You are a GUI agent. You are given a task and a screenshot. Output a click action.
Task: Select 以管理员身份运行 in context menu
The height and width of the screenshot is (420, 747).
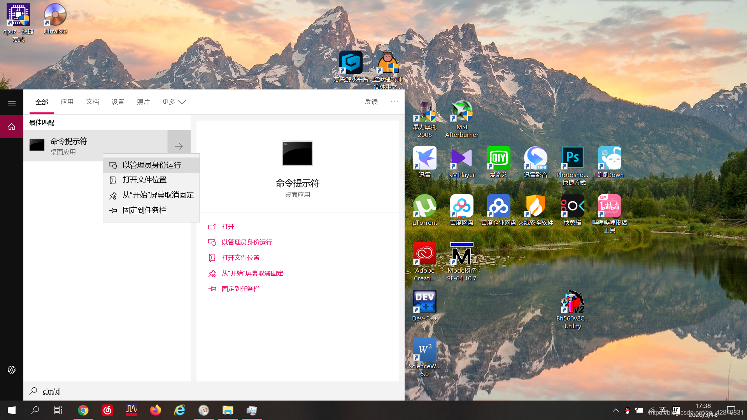click(x=152, y=165)
